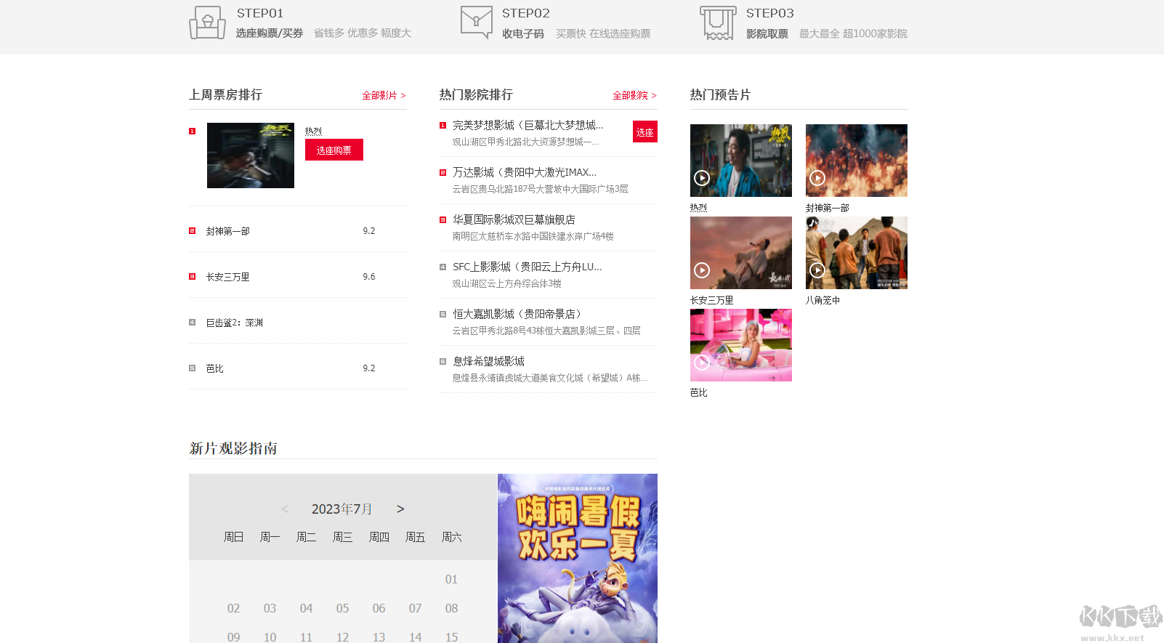
Task: Click the 封神第一部 trailer caption text
Action: click(x=828, y=208)
